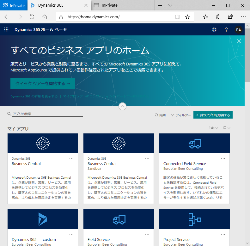Go forward in the browser
250x246 pixels.
[x=19, y=17]
